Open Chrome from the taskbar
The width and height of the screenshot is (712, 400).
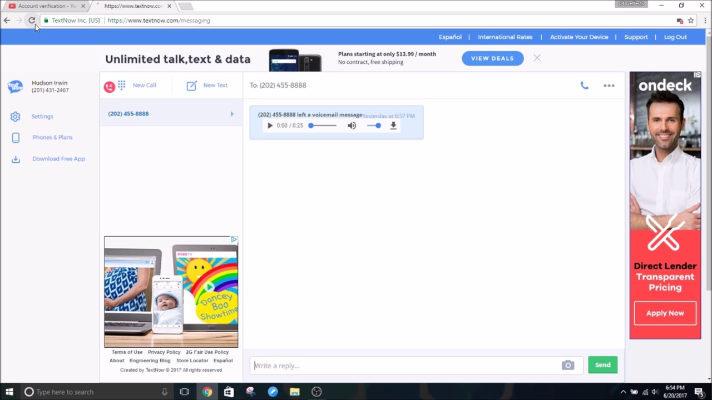[x=207, y=392]
